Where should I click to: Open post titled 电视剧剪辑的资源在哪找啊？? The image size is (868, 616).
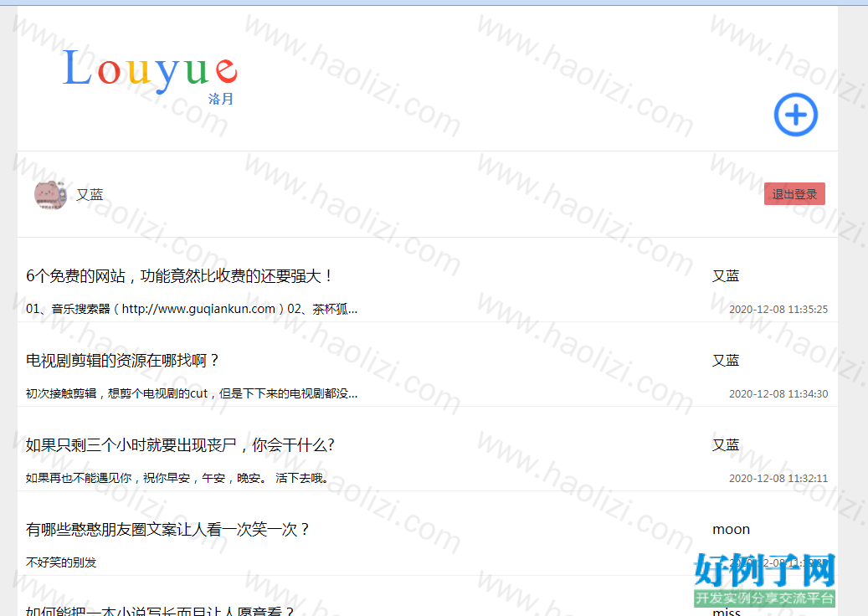point(123,360)
